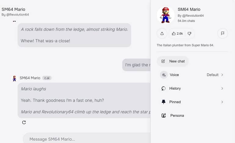This screenshot has height=143, width=235.
Task: Click the Voice waveform icon
Action: [x=164, y=75]
